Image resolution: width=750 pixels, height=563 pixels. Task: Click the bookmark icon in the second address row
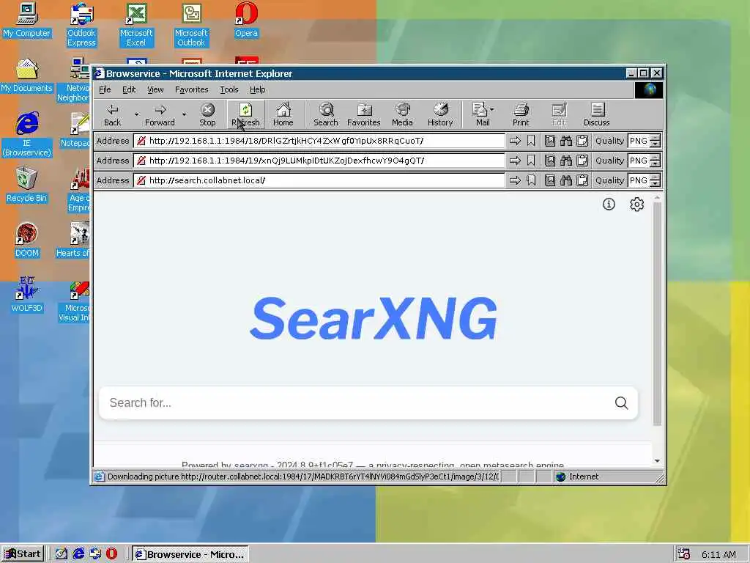point(531,161)
